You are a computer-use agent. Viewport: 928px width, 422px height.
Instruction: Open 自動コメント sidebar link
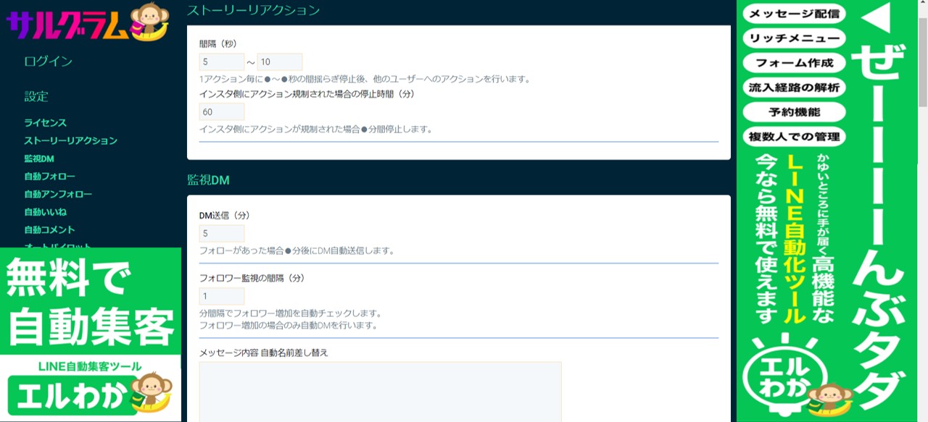(49, 229)
